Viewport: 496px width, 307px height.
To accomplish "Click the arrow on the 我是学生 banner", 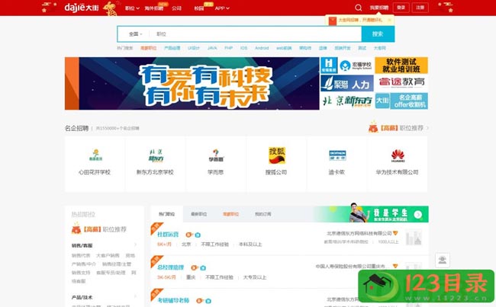I will (418, 215).
